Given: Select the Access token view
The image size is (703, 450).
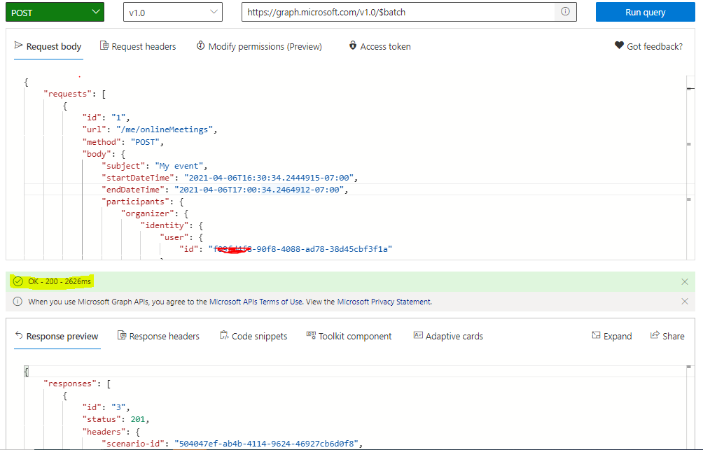Looking at the screenshot, I should coord(379,46).
